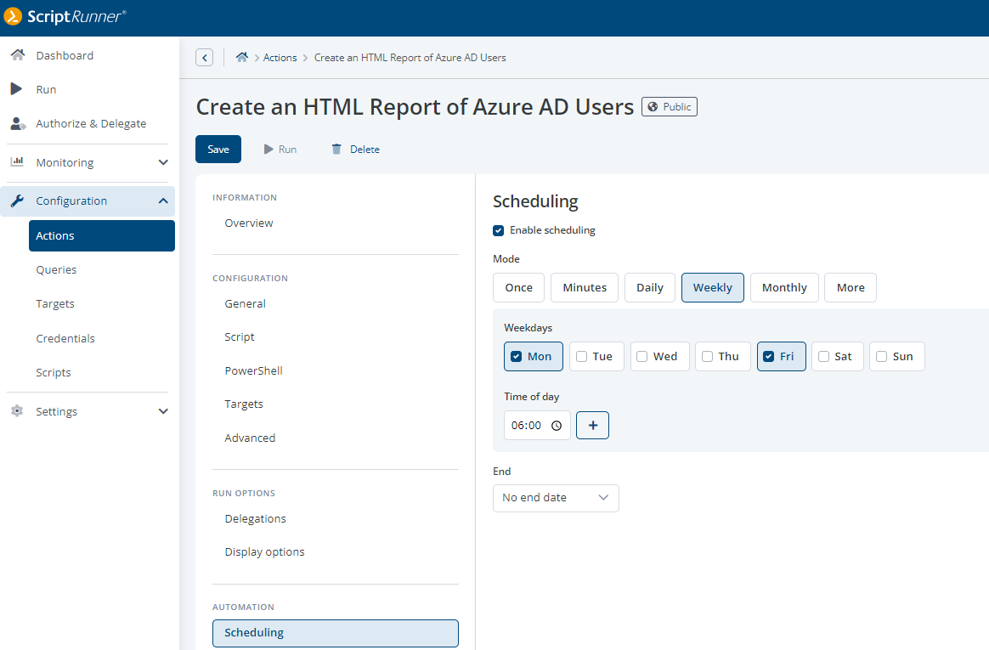Click the Run play icon in sidebar
The image size is (989, 650).
pyautogui.click(x=16, y=89)
